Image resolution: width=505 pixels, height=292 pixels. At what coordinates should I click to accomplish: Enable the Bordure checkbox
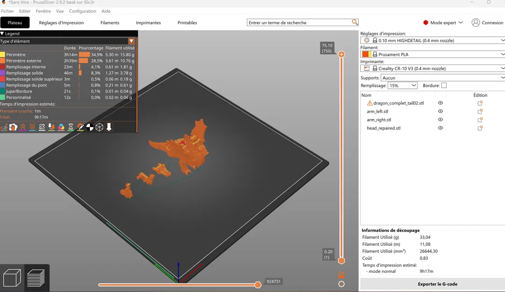coord(444,85)
